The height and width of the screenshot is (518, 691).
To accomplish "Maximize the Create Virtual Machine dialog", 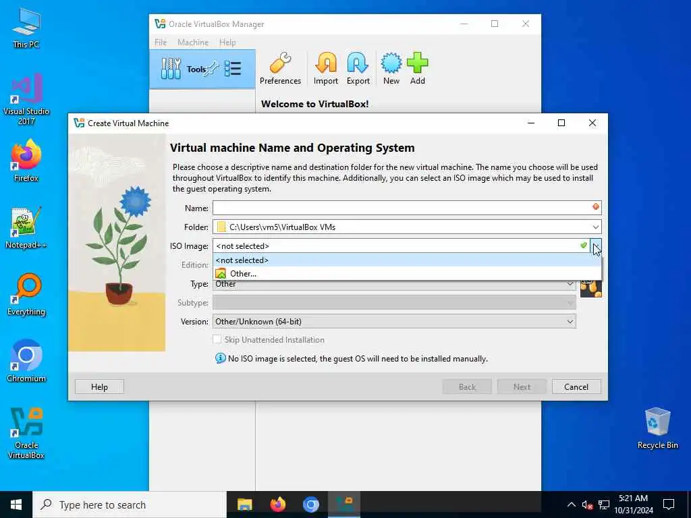I will click(x=561, y=123).
